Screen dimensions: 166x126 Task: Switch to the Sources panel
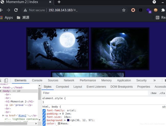click(53, 80)
